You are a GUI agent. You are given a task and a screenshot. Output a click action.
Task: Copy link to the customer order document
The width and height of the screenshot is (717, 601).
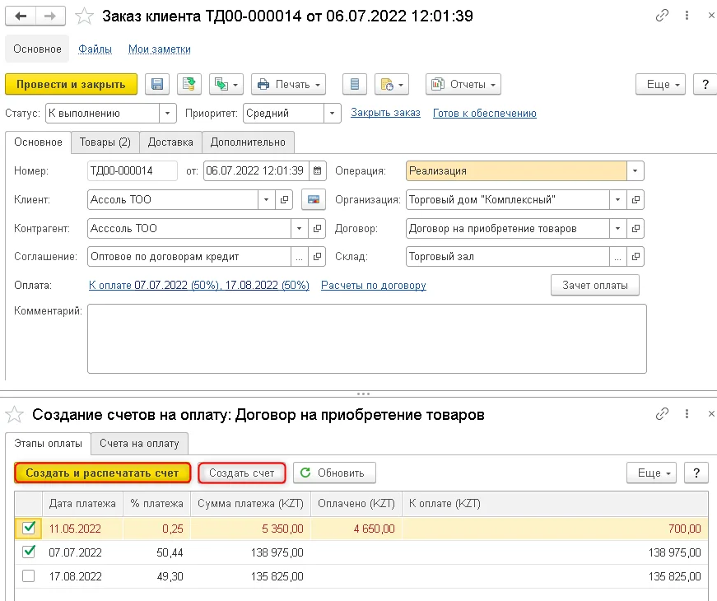[662, 16]
